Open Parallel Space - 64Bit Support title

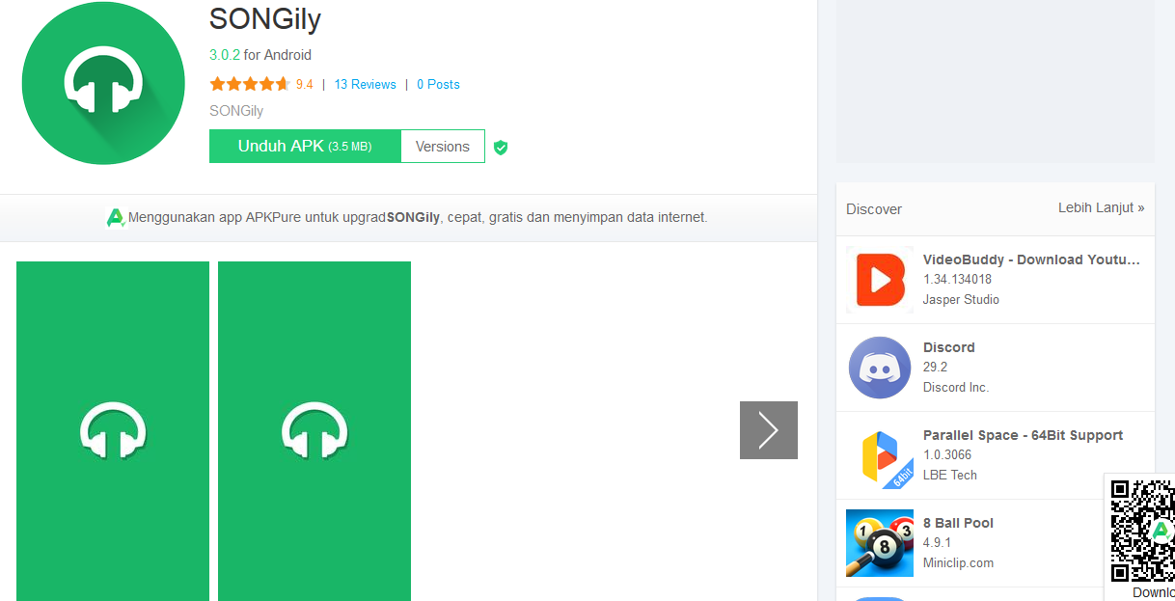pyautogui.click(x=1023, y=435)
